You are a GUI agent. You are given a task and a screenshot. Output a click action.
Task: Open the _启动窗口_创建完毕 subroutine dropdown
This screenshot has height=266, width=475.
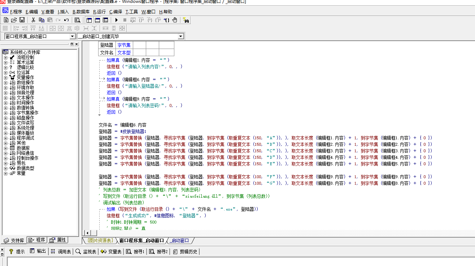pyautogui.click(x=181, y=36)
